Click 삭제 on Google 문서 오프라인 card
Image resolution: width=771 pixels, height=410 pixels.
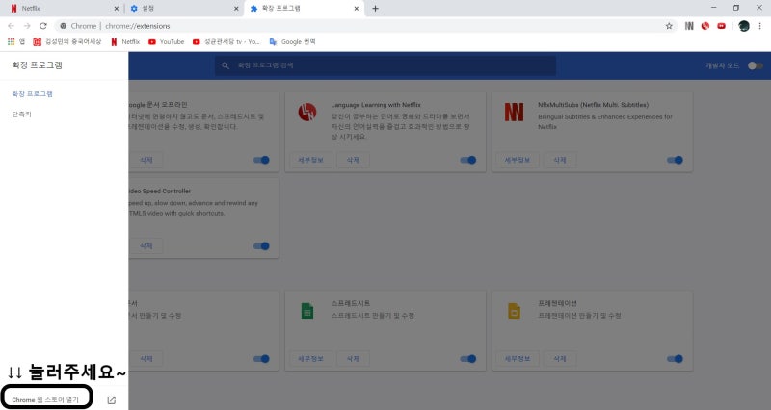[x=146, y=160]
